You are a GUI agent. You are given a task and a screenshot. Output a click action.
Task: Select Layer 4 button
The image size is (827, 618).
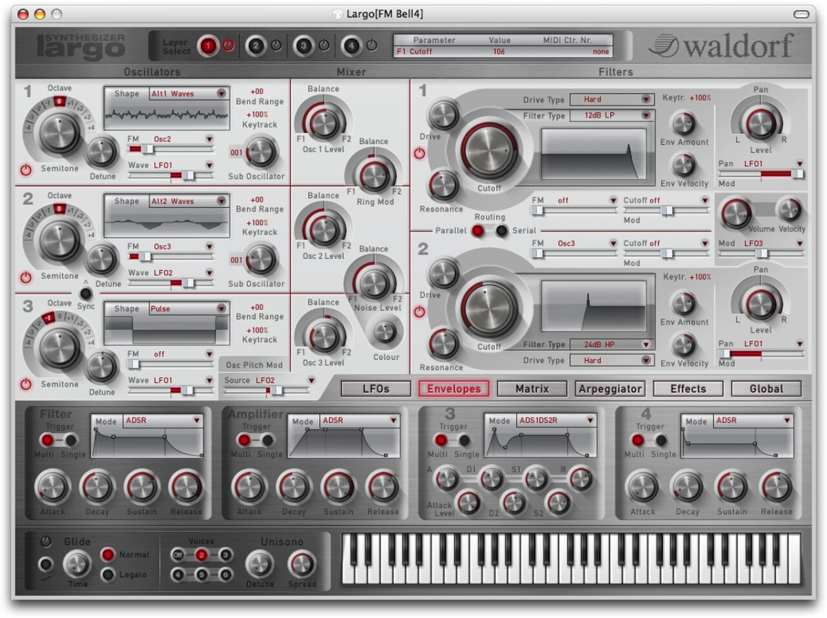[351, 46]
